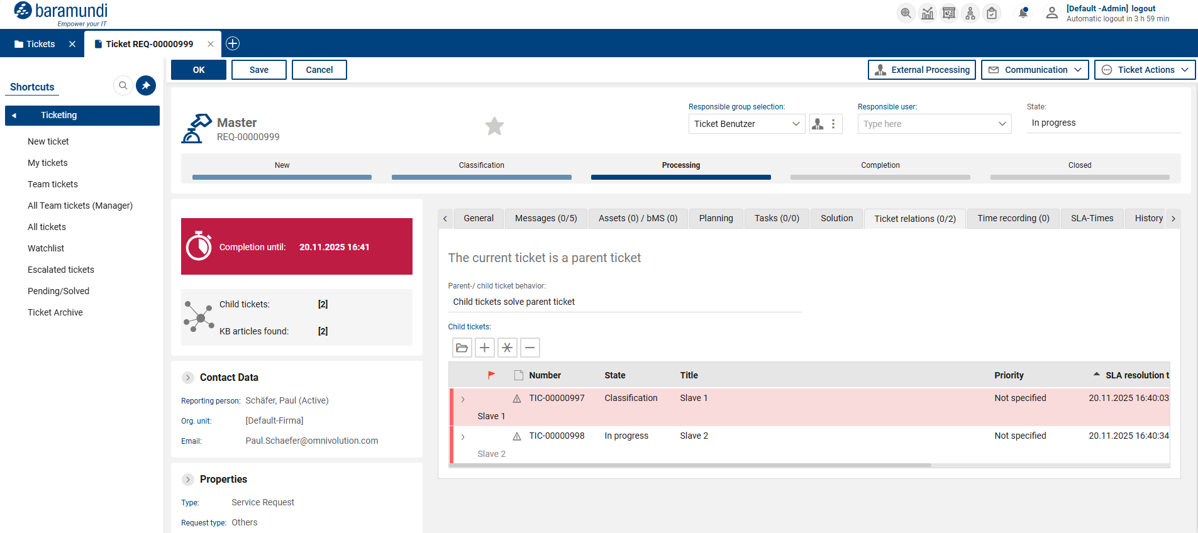Viewport: 1198px width, 533px height.
Task: Toggle the shortcuts pin button
Action: point(146,85)
